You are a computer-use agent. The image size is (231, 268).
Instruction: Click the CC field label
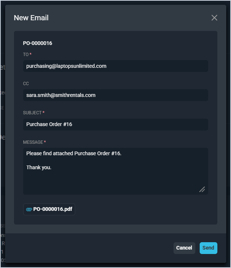point(26,84)
